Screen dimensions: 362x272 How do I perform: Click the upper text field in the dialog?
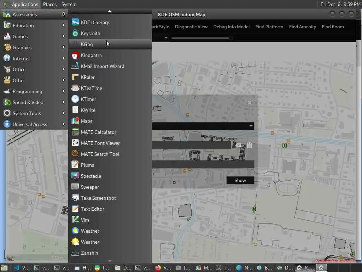click(191, 145)
